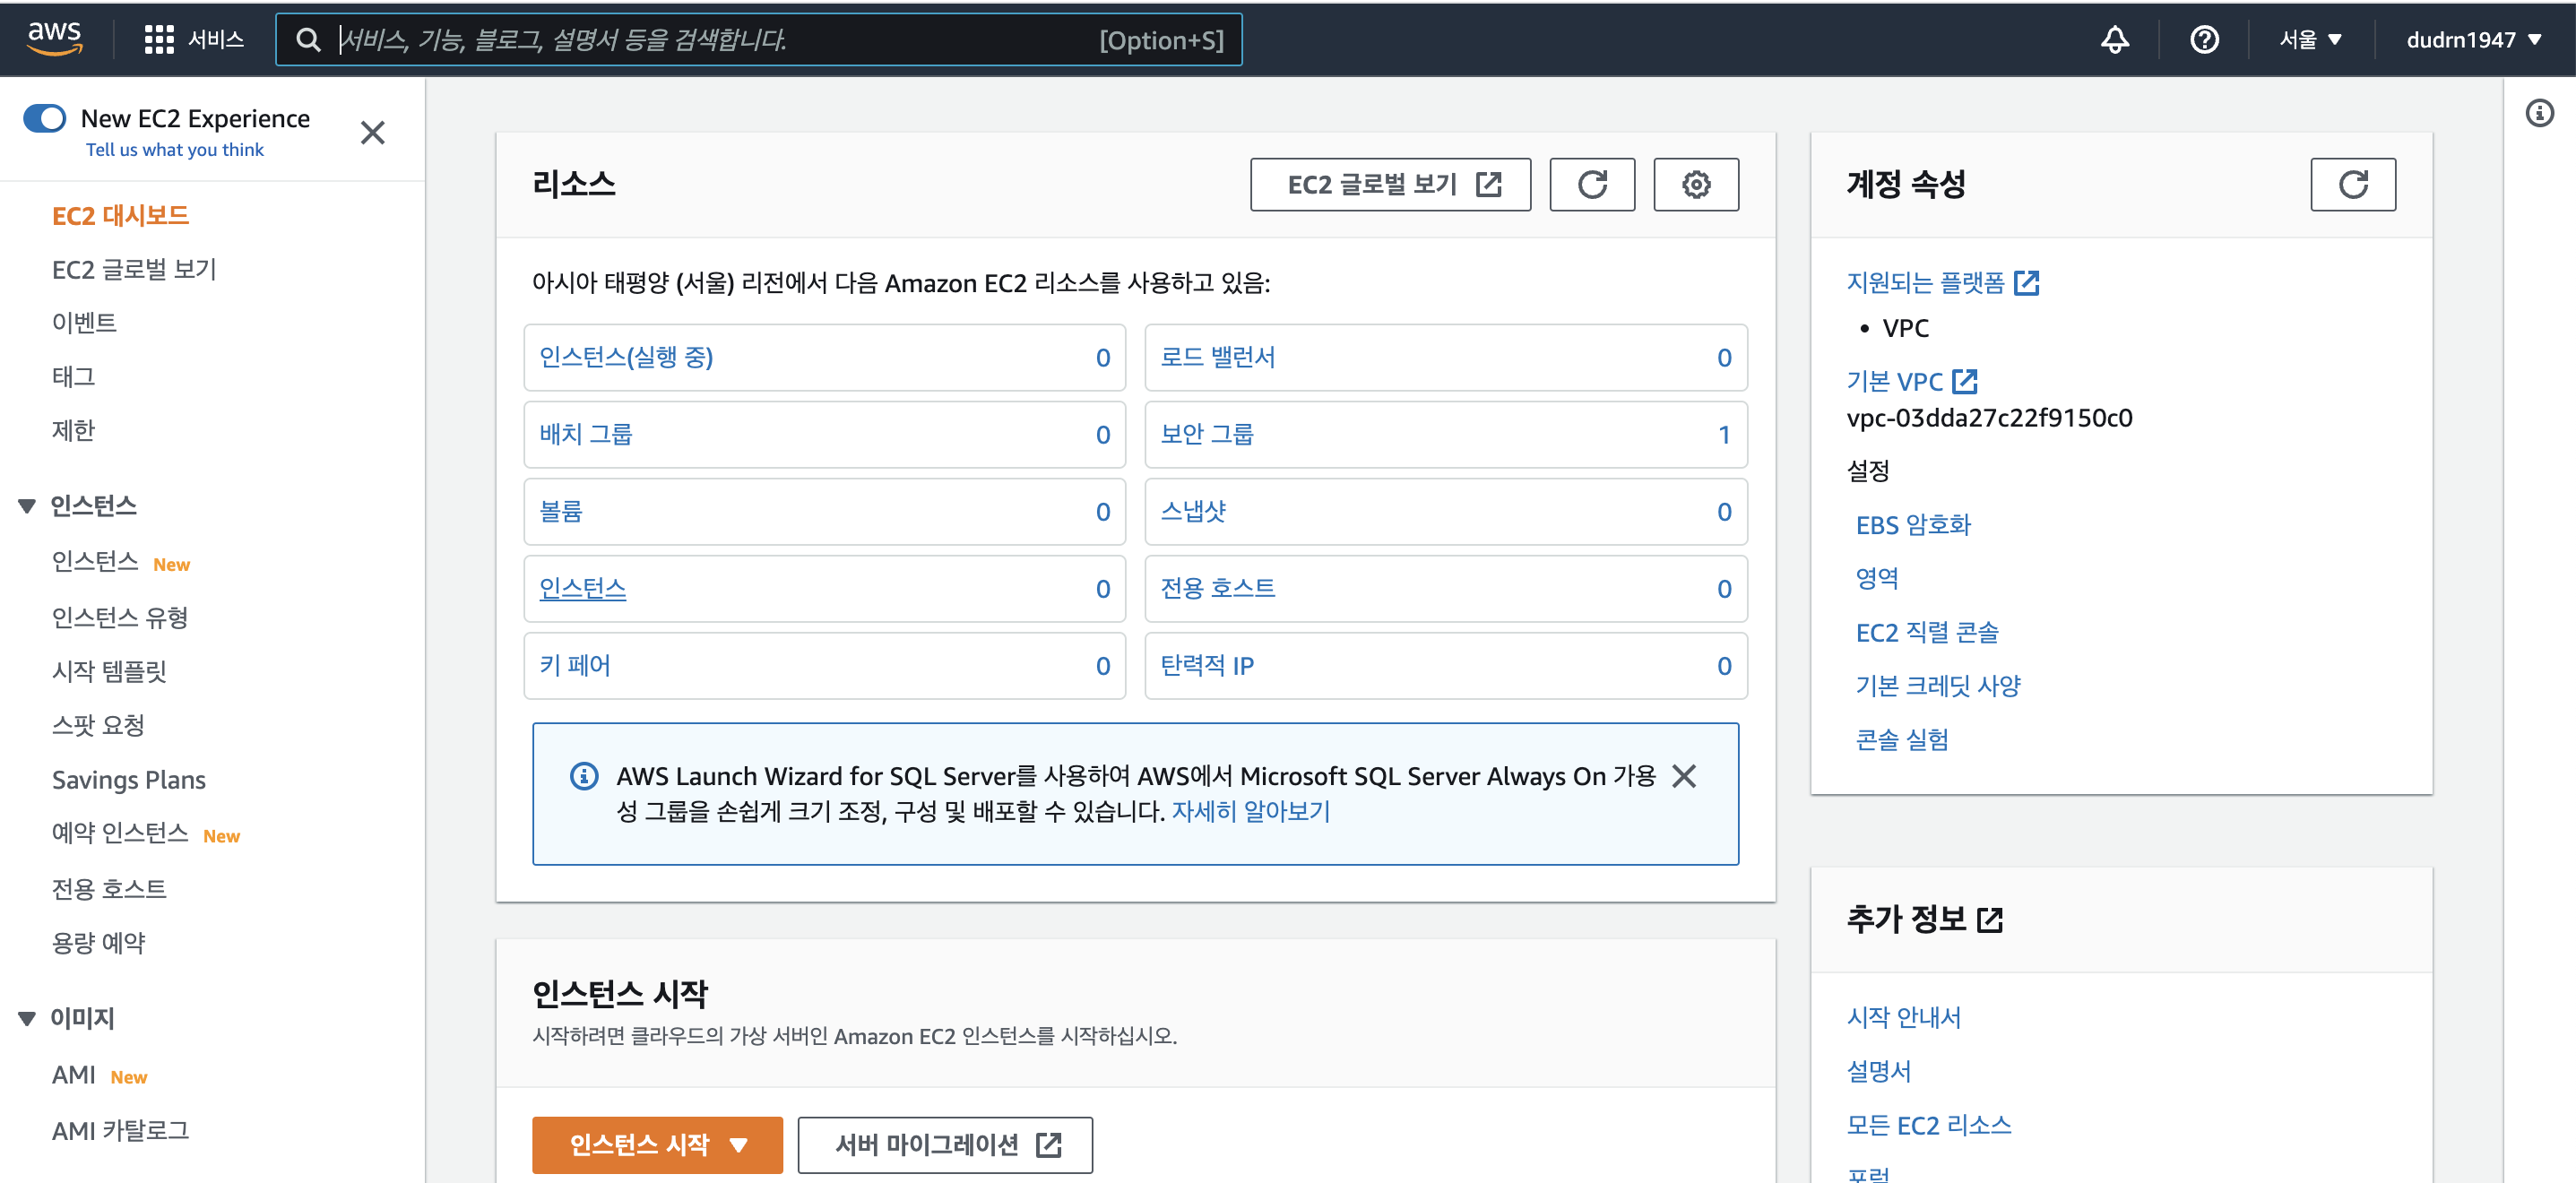Image resolution: width=2576 pixels, height=1183 pixels.
Task: Toggle the New EC2 Experience switch
Action: click(45, 118)
